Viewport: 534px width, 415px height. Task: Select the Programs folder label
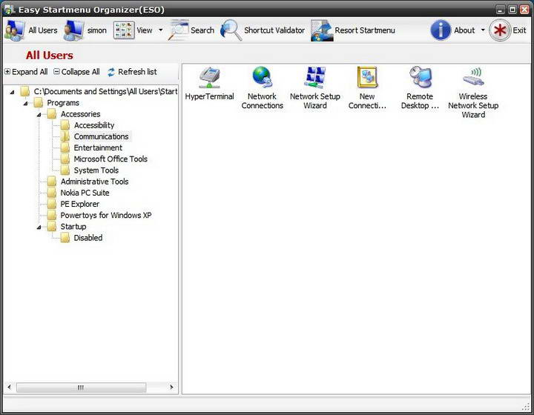(63, 103)
